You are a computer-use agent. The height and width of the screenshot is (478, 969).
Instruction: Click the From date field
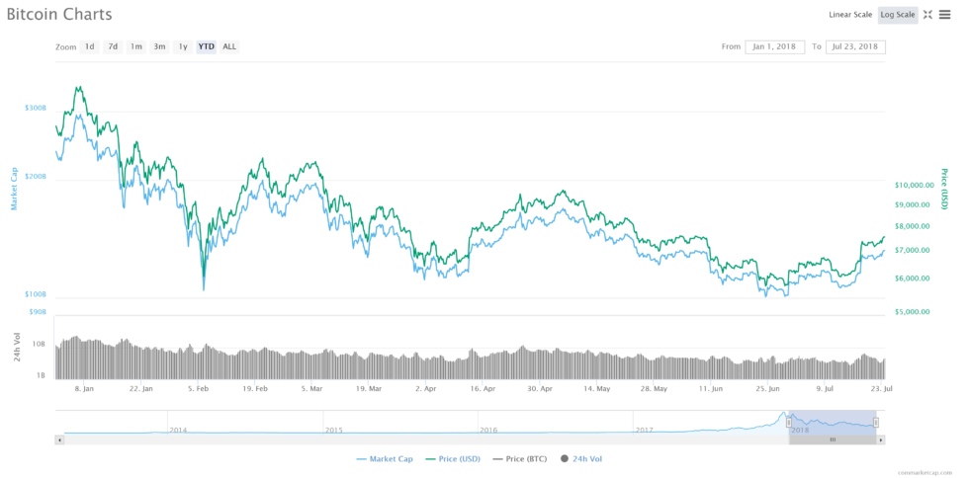click(x=774, y=46)
